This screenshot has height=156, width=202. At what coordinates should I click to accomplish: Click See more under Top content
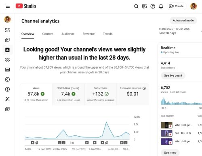click(170, 153)
